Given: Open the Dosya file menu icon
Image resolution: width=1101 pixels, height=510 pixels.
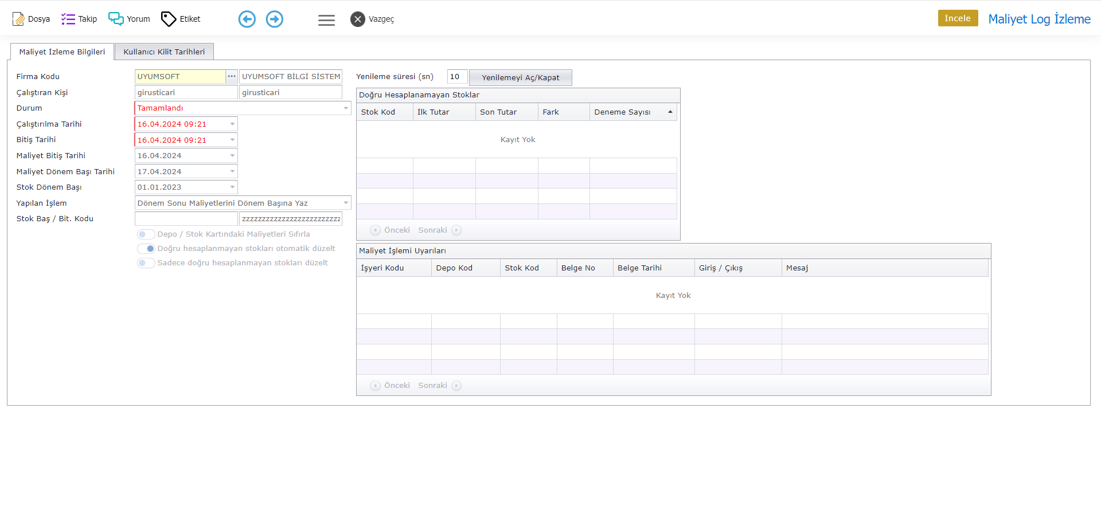Looking at the screenshot, I should coord(18,19).
